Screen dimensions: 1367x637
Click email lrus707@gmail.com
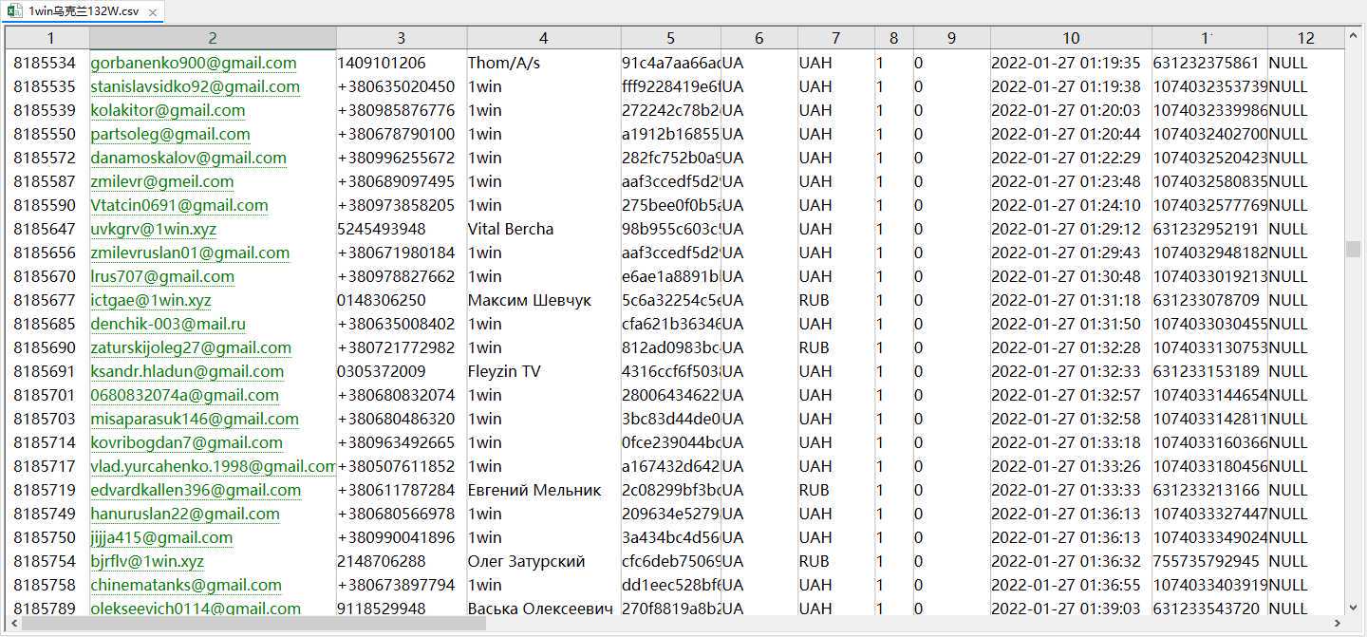coord(162,276)
